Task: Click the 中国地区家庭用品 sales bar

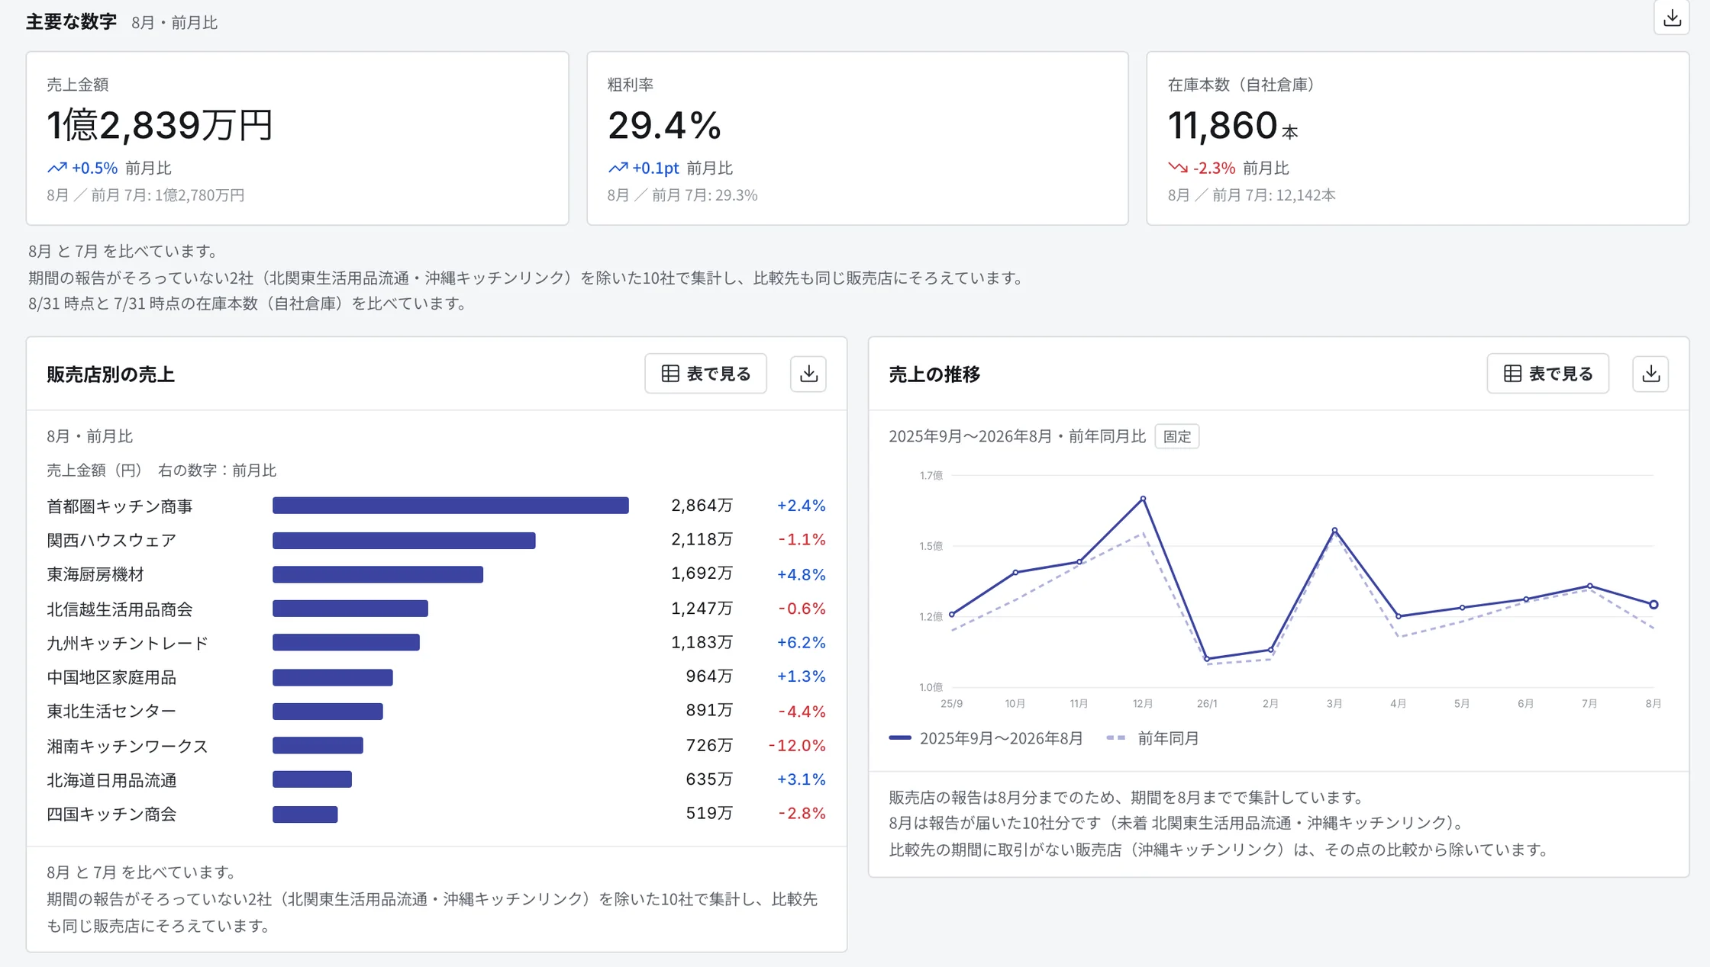Action: pyautogui.click(x=333, y=677)
